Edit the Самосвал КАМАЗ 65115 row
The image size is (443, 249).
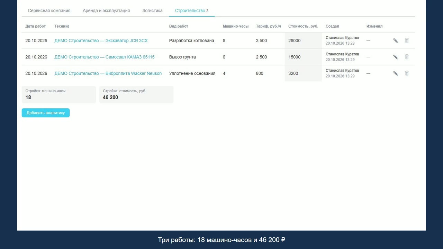396,57
